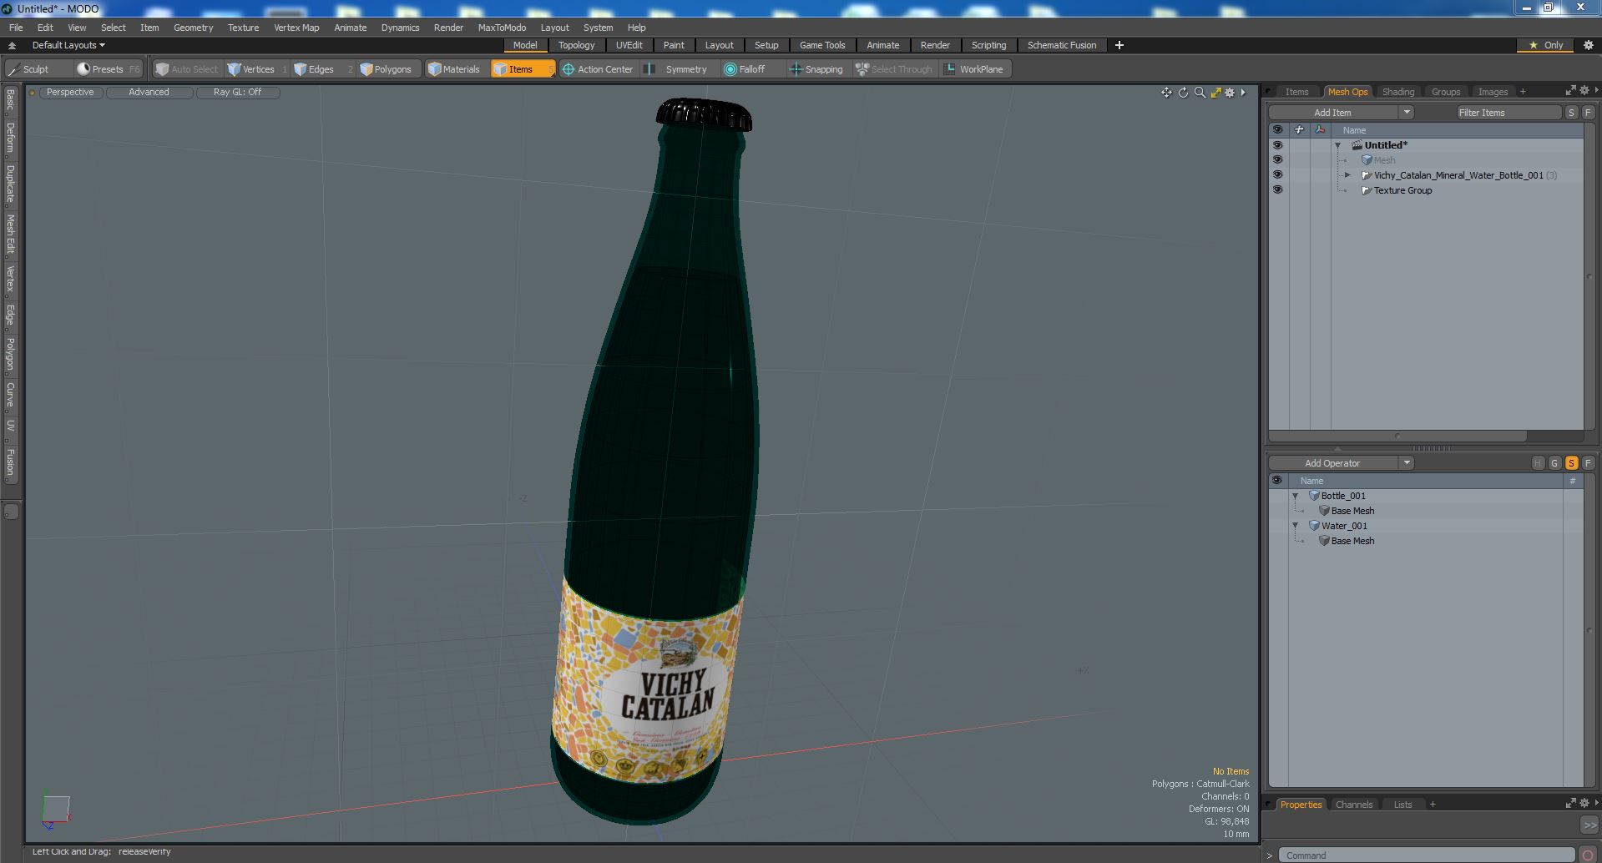
Task: Click the Ray GL: Off button
Action: [237, 93]
